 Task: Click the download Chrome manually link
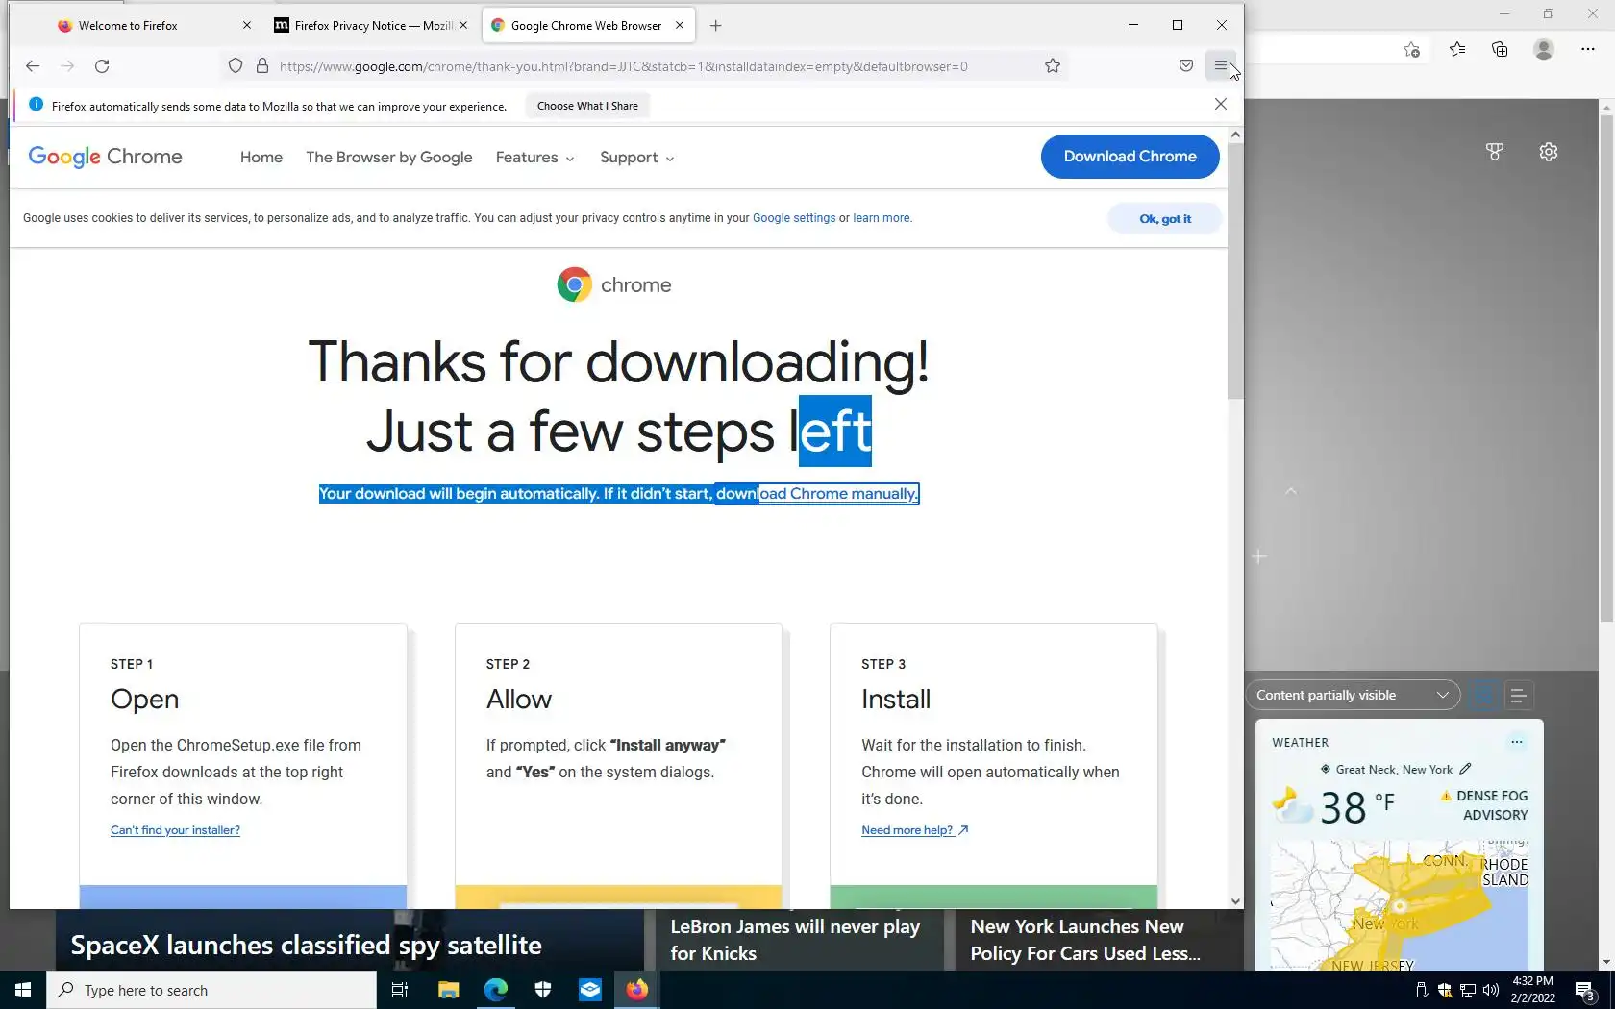tap(817, 494)
